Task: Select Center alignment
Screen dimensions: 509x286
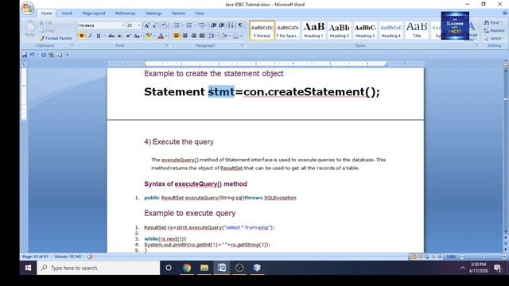Action: pyautogui.click(x=185, y=36)
